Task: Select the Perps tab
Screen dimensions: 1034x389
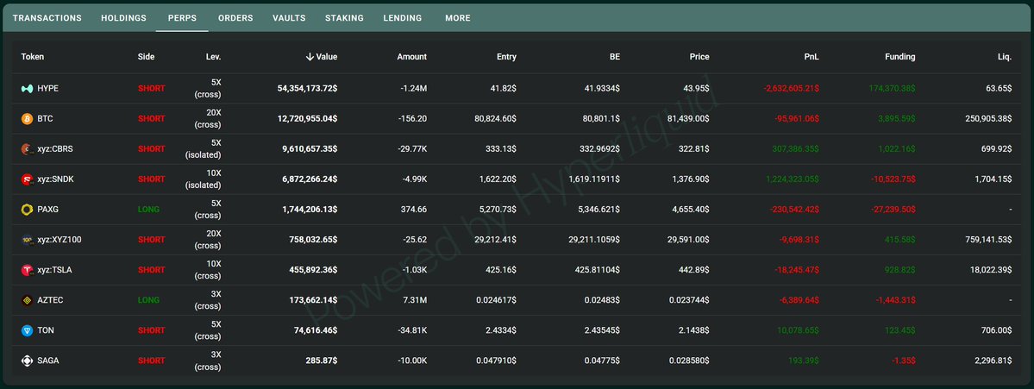Action: 182,18
